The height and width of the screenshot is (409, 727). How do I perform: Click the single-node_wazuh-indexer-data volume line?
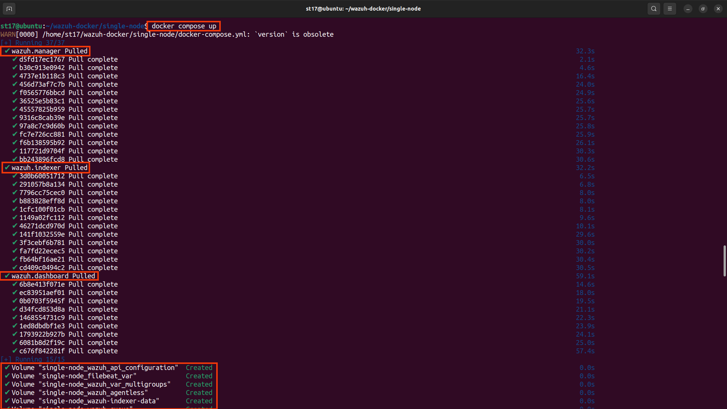(108, 401)
